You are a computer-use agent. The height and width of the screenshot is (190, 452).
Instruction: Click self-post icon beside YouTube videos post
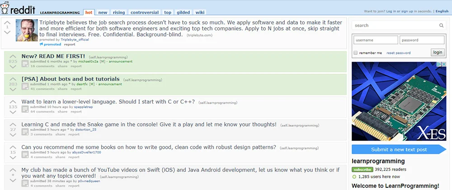(x=25, y=183)
